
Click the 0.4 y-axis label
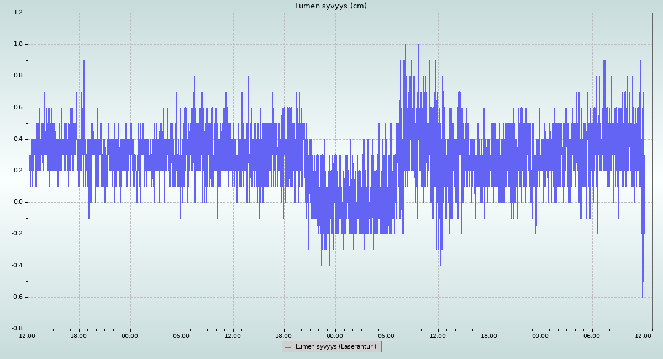[x=18, y=139]
